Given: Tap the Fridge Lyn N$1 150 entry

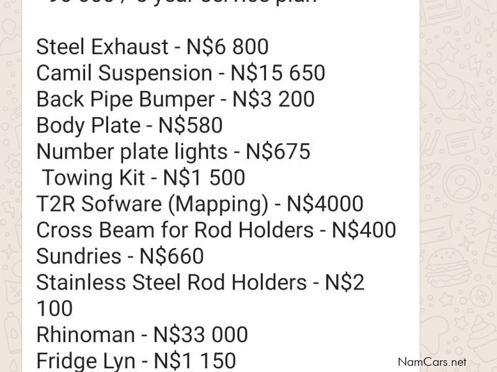Looking at the screenshot, I should pos(136,360).
